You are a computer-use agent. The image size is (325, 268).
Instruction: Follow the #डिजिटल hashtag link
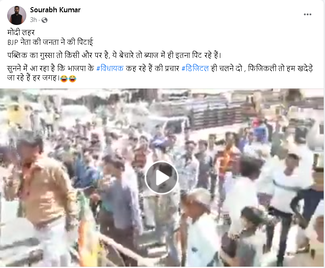pos(195,68)
